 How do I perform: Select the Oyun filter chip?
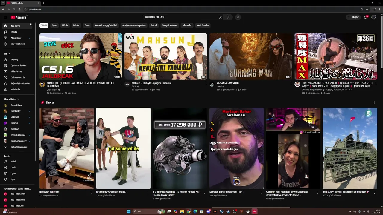54,25
